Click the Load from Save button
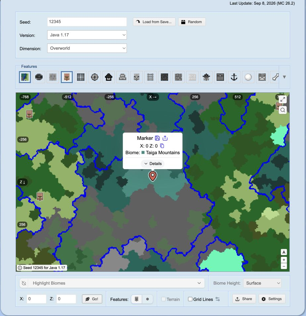This screenshot has height=316, width=306. coord(154,22)
